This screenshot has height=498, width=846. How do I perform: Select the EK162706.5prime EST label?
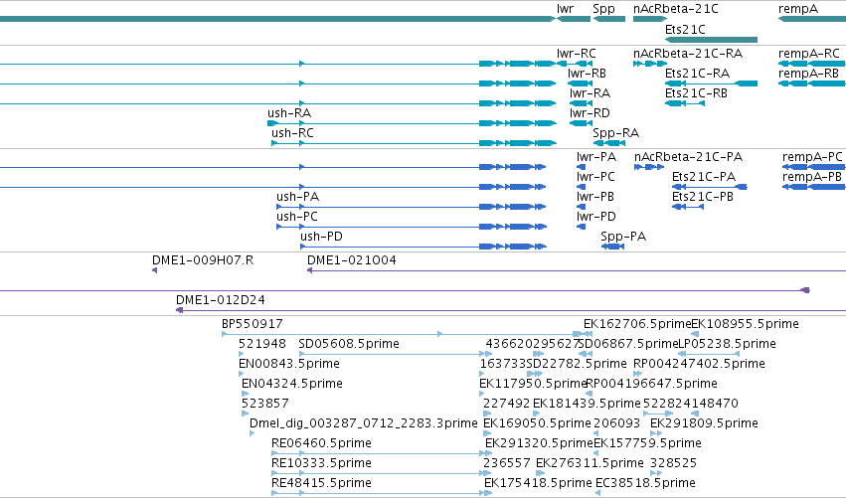pyautogui.click(x=637, y=325)
